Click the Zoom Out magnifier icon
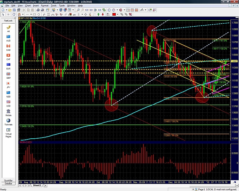This screenshot has height=191, width=239. pos(82,10)
